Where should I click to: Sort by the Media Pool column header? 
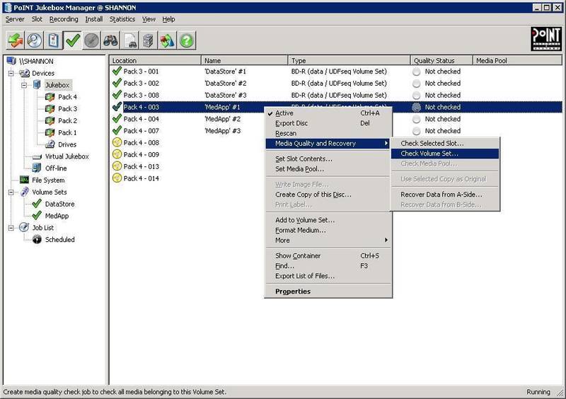(517, 61)
